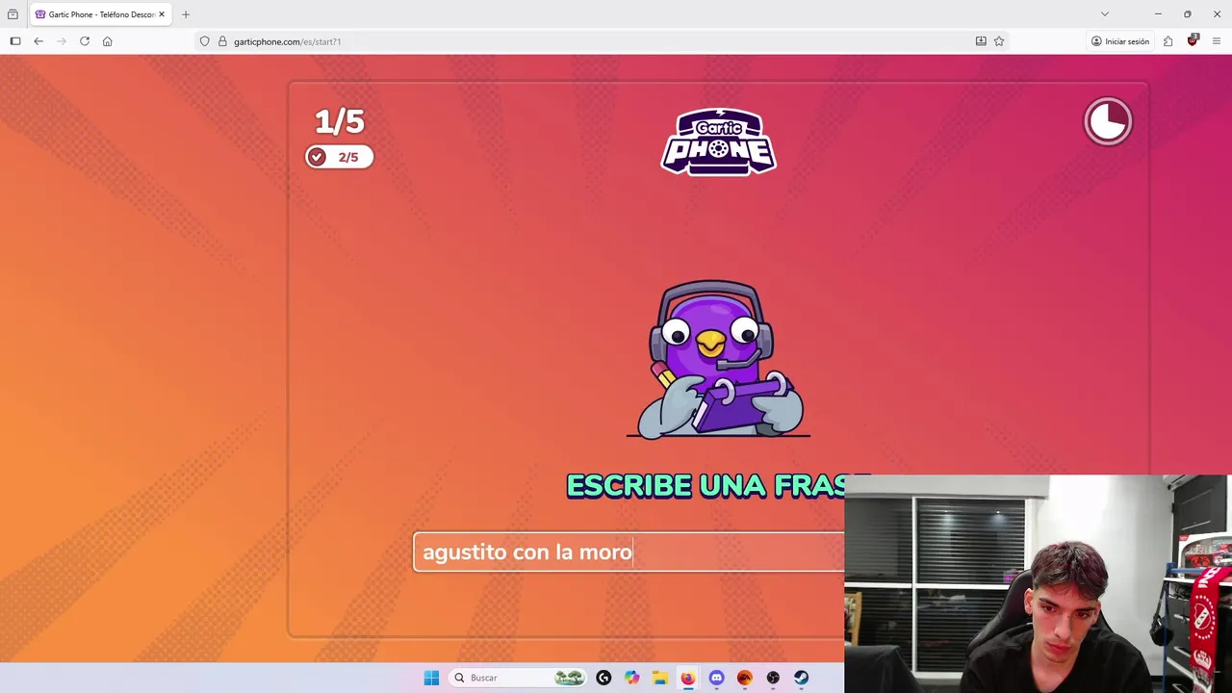
Task: Click the site security padlock icon
Action: coord(222,41)
